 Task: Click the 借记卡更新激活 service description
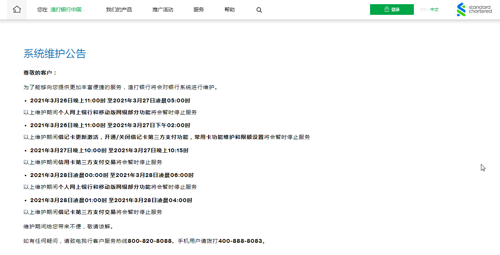[161, 137]
